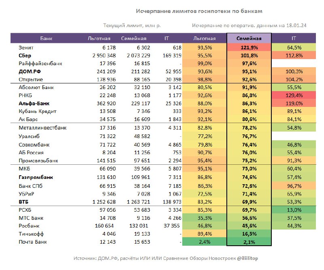
Task: Click the Газпромбанк row label
Action: click(36, 177)
